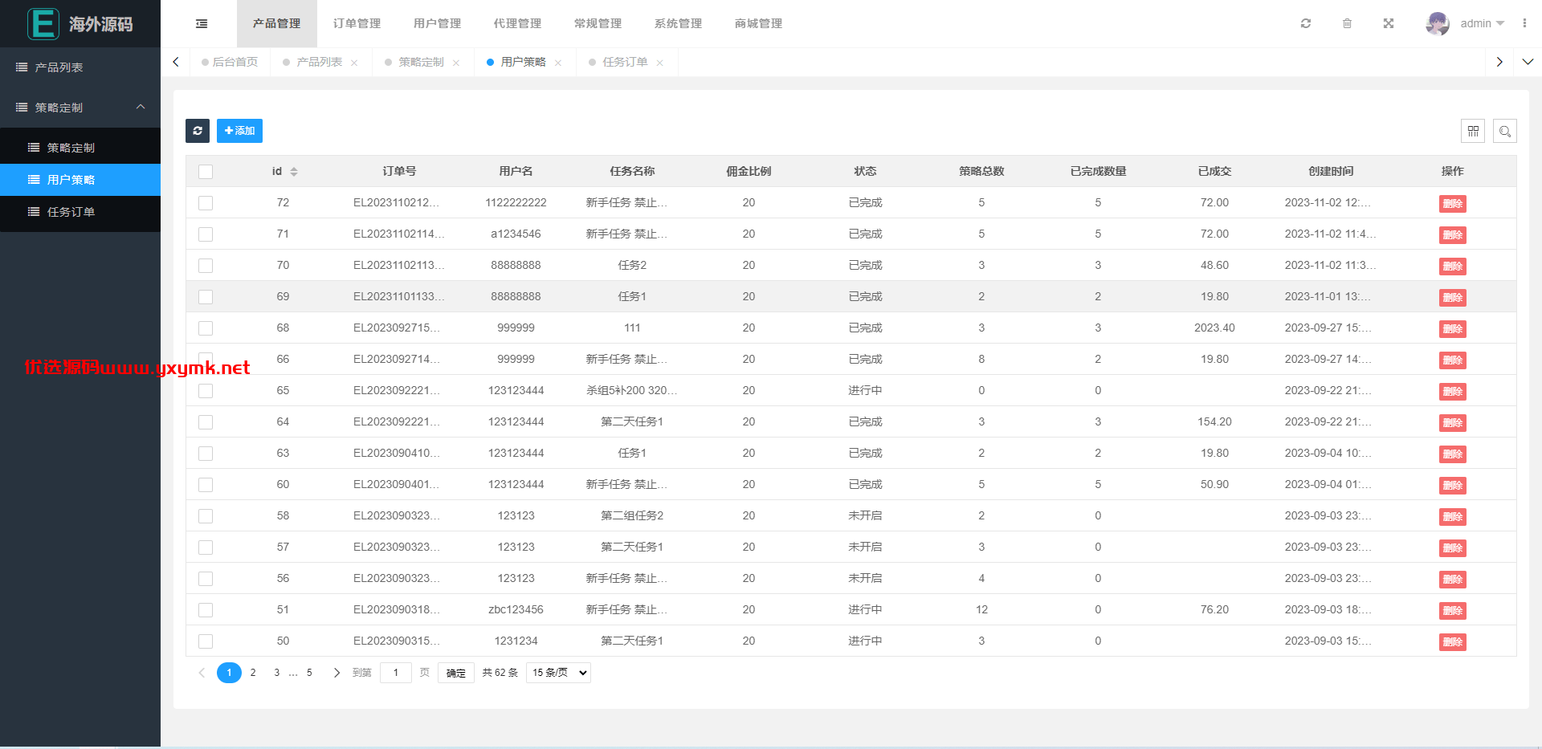This screenshot has height=749, width=1542.
Task: Check the checkbox for row id 72
Action: 206,203
